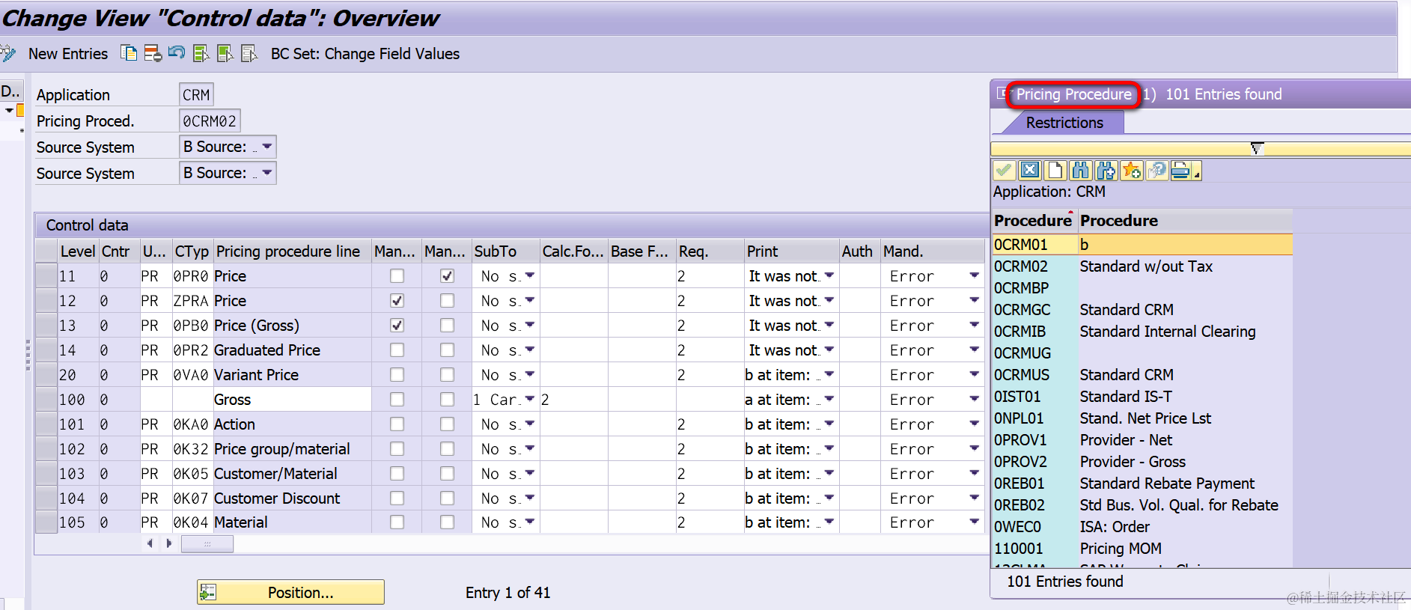This screenshot has width=1411, height=610.
Task: Click the Gross pricing procedure line cell
Action: coord(292,400)
